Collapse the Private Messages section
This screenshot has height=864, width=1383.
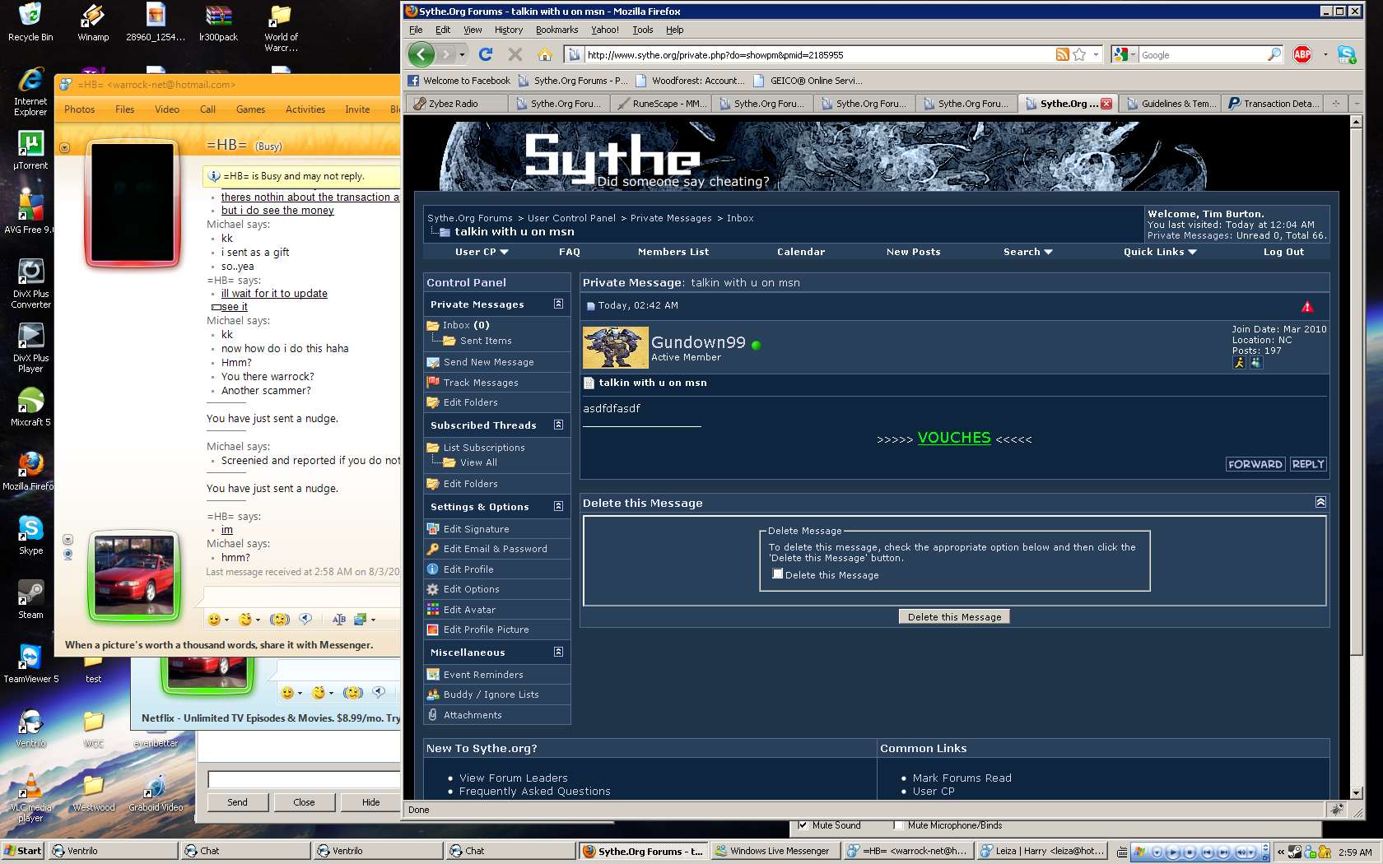[x=558, y=304]
